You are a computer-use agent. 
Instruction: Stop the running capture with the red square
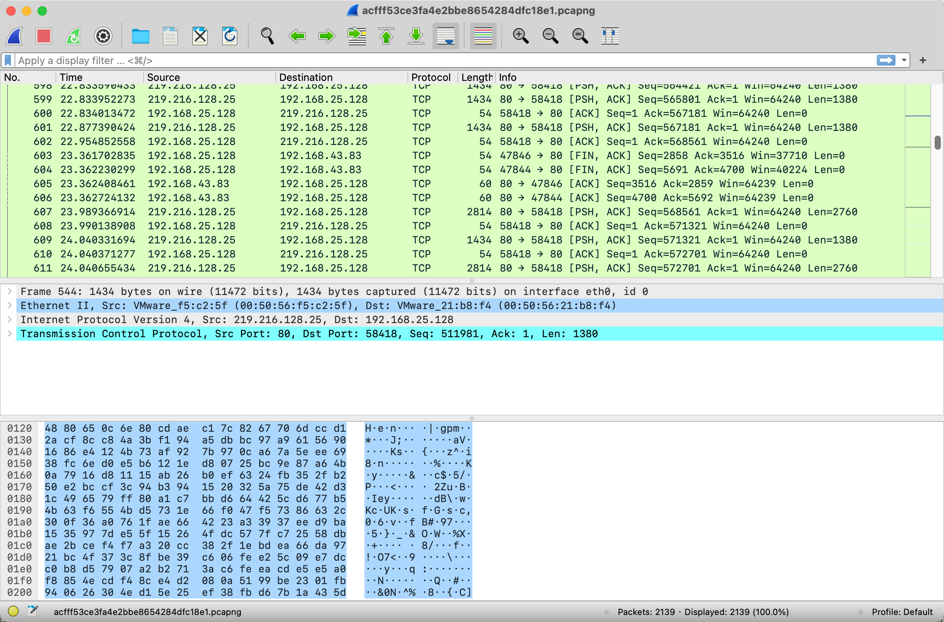[44, 36]
